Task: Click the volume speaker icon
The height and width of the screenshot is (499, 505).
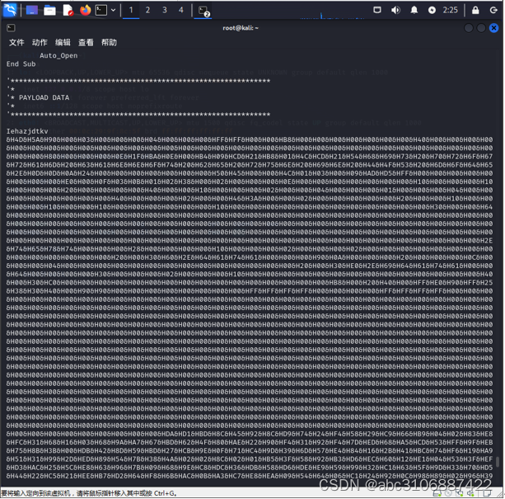Action: (x=395, y=10)
